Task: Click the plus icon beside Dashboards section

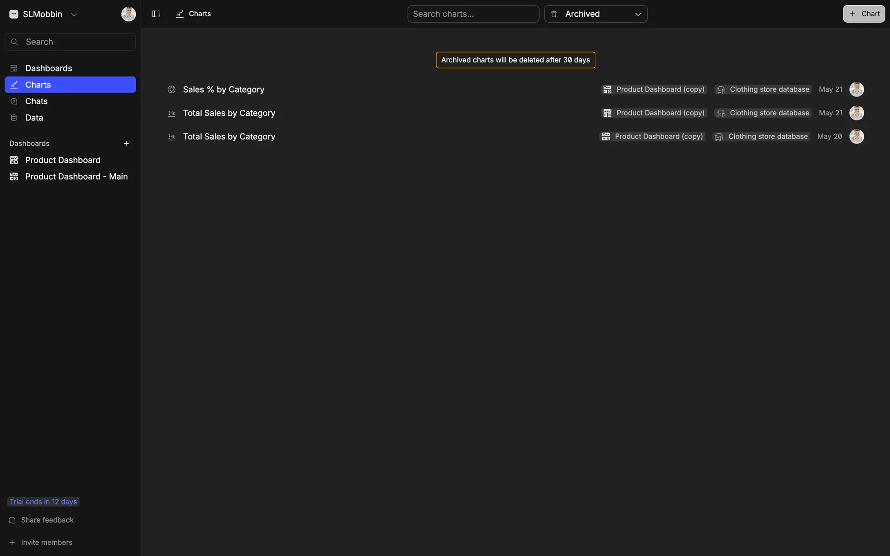Action: (x=126, y=144)
